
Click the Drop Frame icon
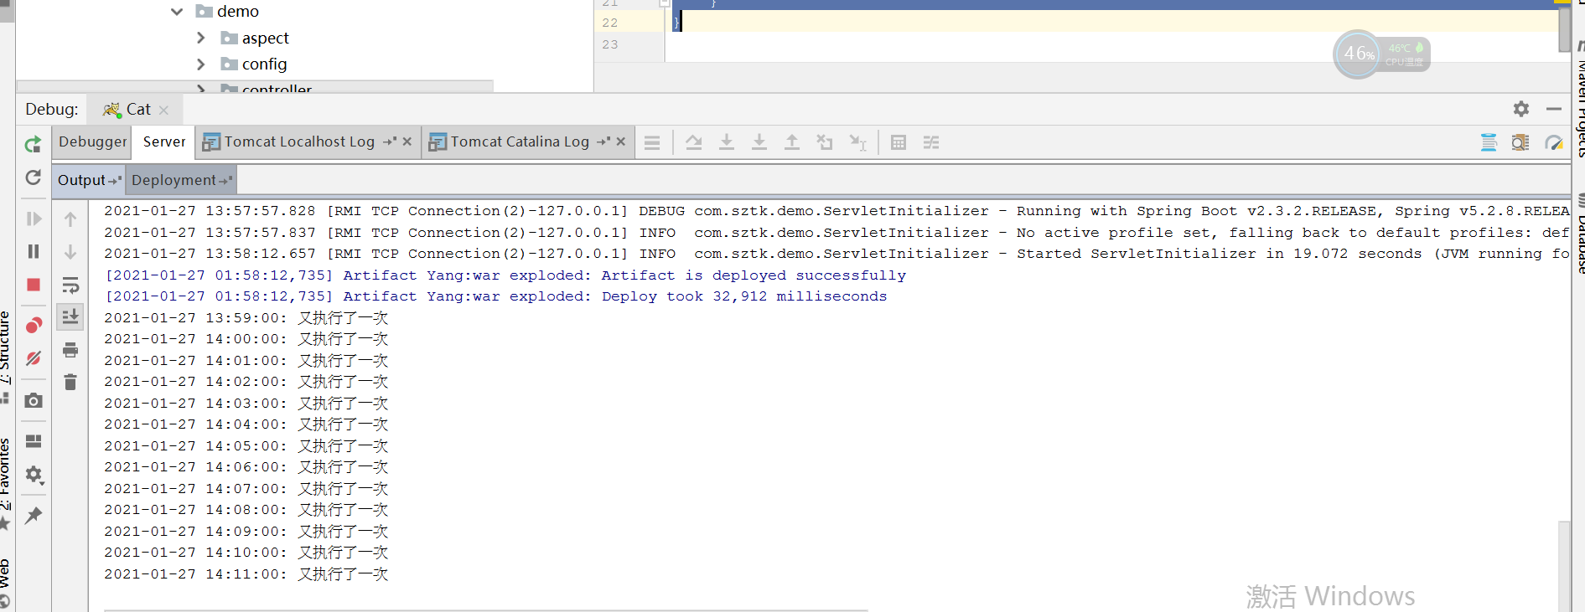pos(825,142)
